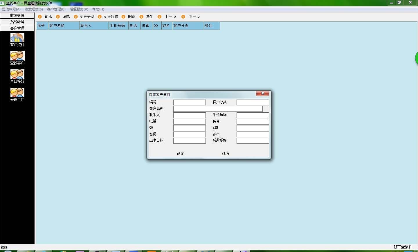Switch to the 客户管理 sidebar panel
The height and width of the screenshot is (252, 418).
[x=17, y=28]
